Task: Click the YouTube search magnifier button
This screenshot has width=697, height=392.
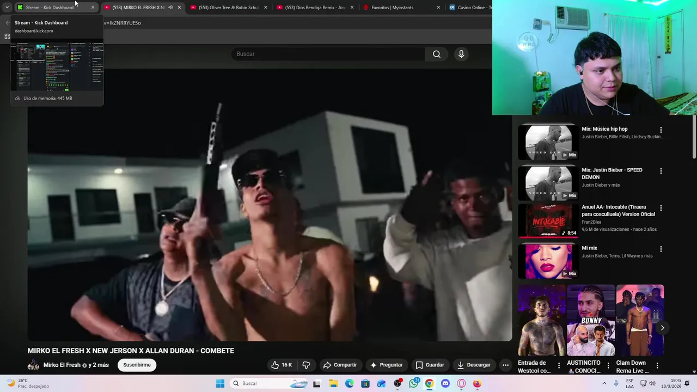Action: [437, 54]
